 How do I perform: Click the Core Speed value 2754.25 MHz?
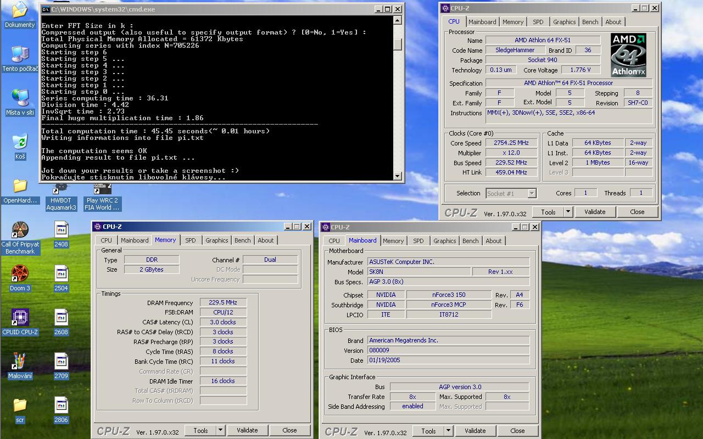[511, 143]
